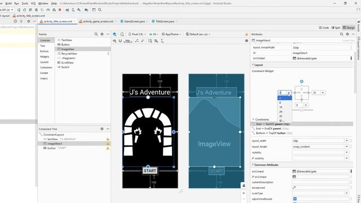Hide the Palette panel with minus icon
Screen dimensions: 361x203
coord(108,34)
